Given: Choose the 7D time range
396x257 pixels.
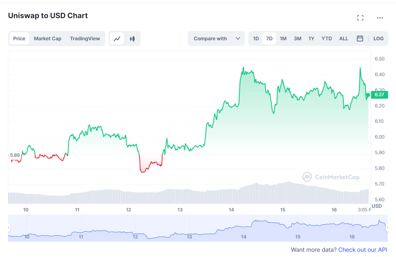Looking at the screenshot, I should tap(269, 38).
